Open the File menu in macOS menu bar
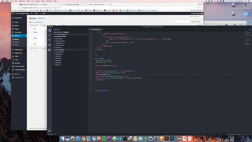The height and width of the screenshot is (142, 252). [12, 1]
